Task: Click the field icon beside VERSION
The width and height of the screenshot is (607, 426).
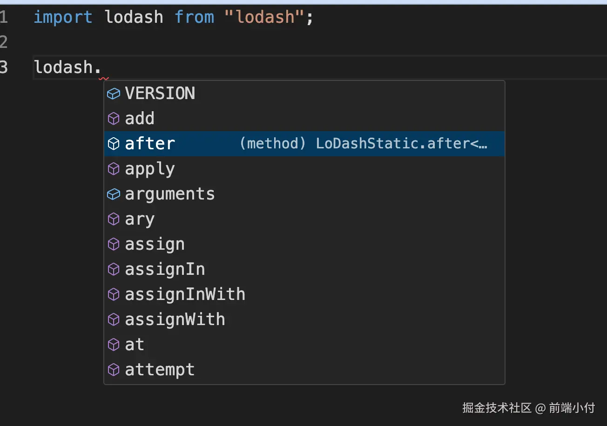Action: tap(114, 94)
